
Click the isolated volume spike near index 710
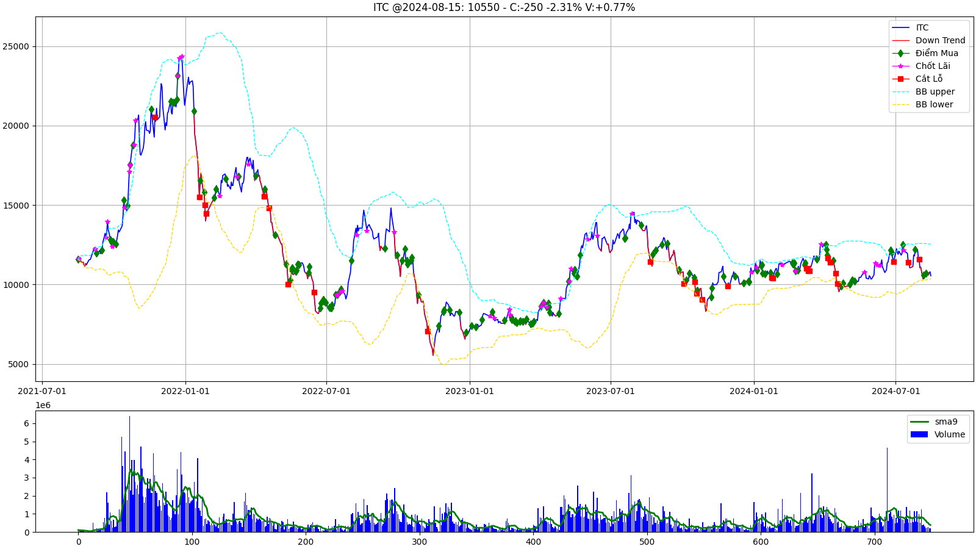pos(887,490)
